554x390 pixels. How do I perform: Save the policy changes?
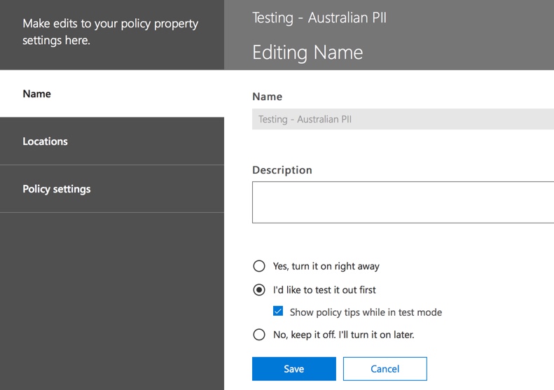293,369
